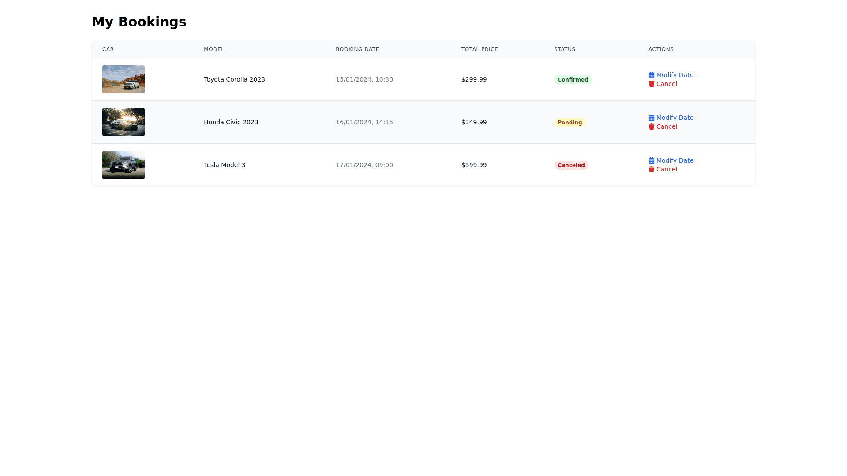This screenshot has width=847, height=476.
Task: Click trash icon in Tesla Model 3 row
Action: tap(651, 169)
